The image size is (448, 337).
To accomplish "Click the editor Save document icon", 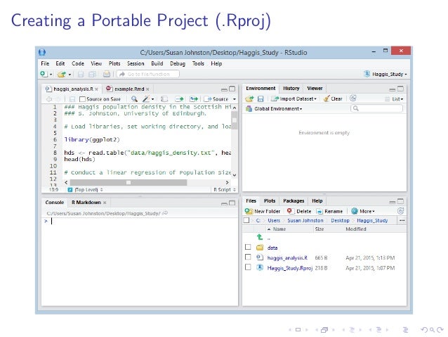I will [x=72, y=98].
